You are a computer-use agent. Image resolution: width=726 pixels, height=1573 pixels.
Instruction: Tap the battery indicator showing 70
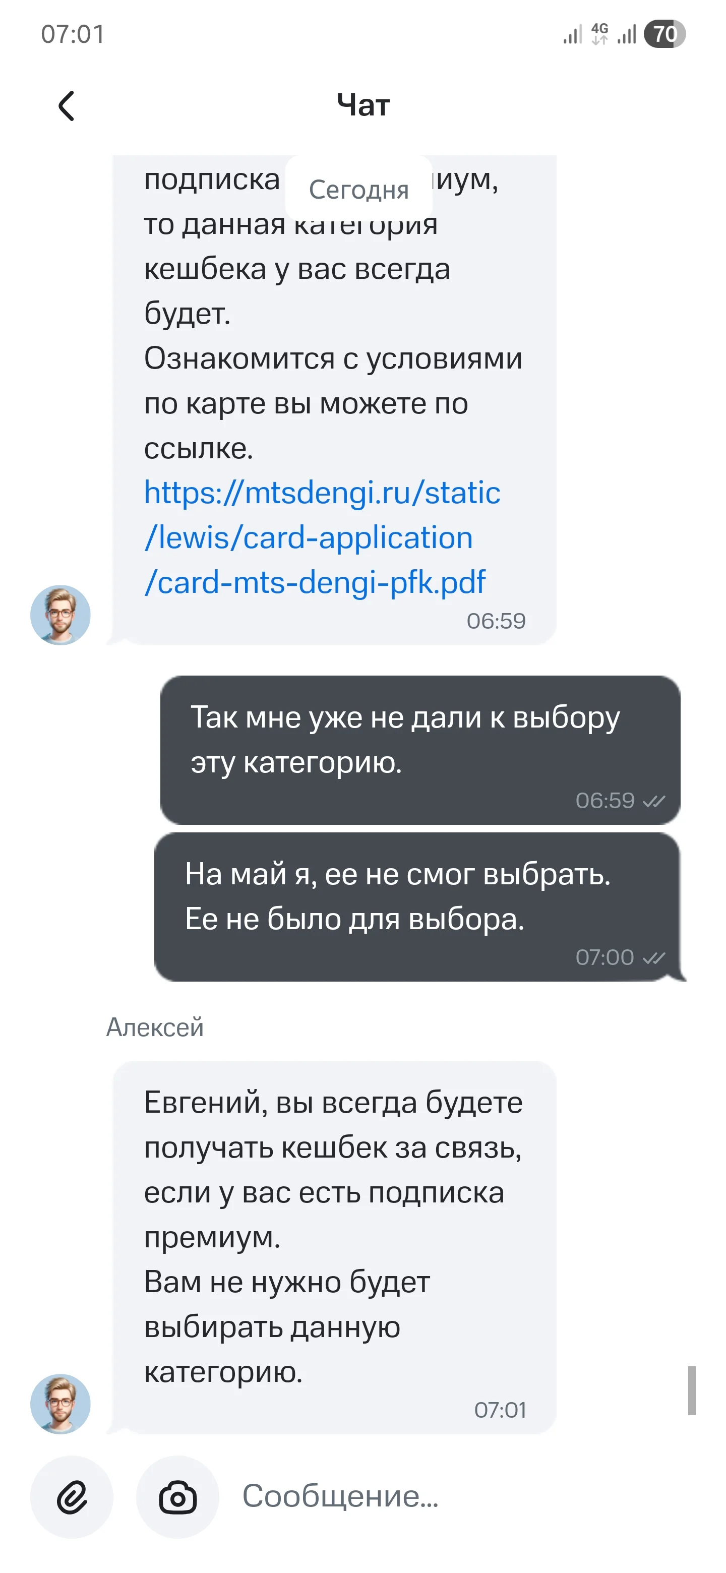click(664, 34)
